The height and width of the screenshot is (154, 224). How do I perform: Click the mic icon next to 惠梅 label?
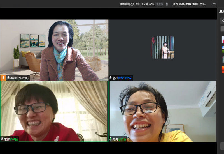coord(2,139)
